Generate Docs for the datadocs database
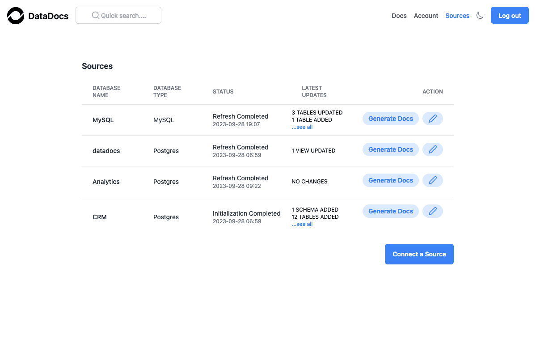Viewport: 536px width, 353px height. [x=390, y=149]
